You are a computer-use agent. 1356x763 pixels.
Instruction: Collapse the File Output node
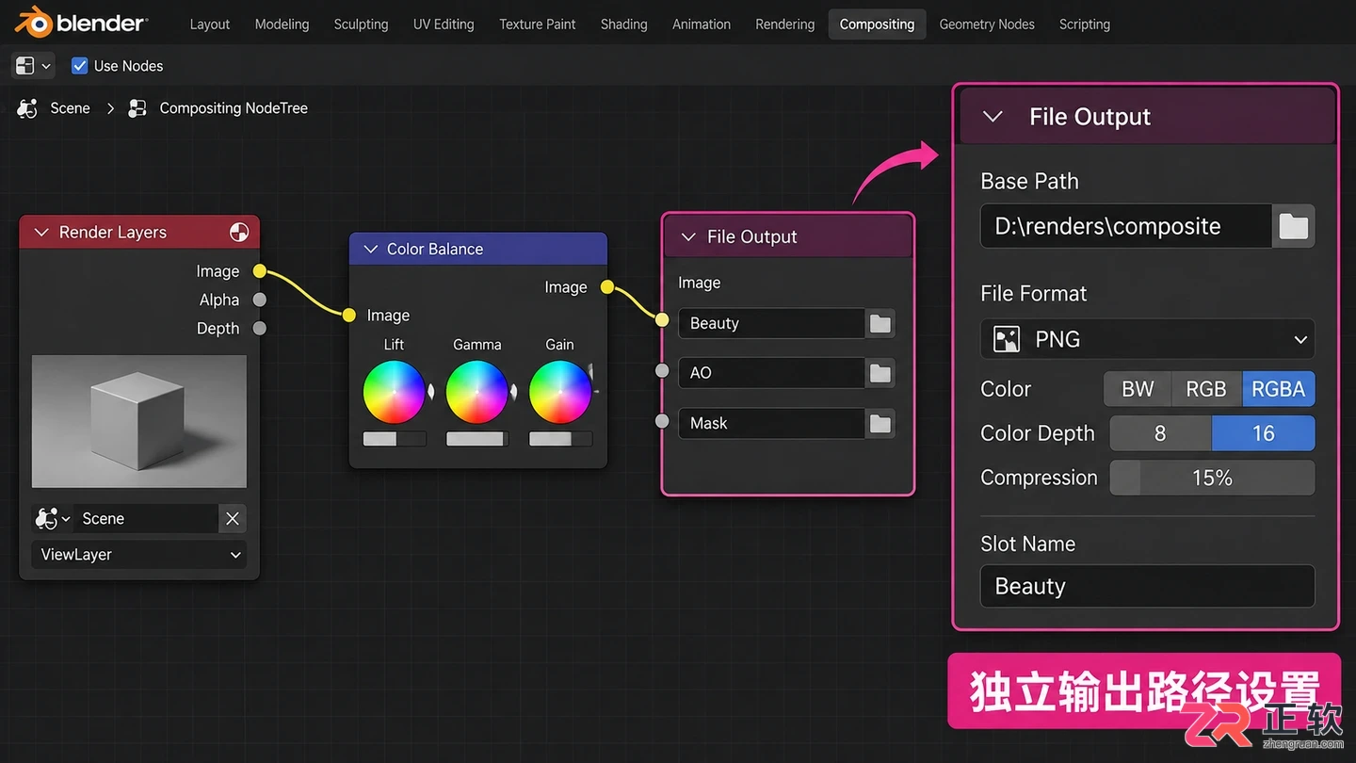(x=688, y=236)
